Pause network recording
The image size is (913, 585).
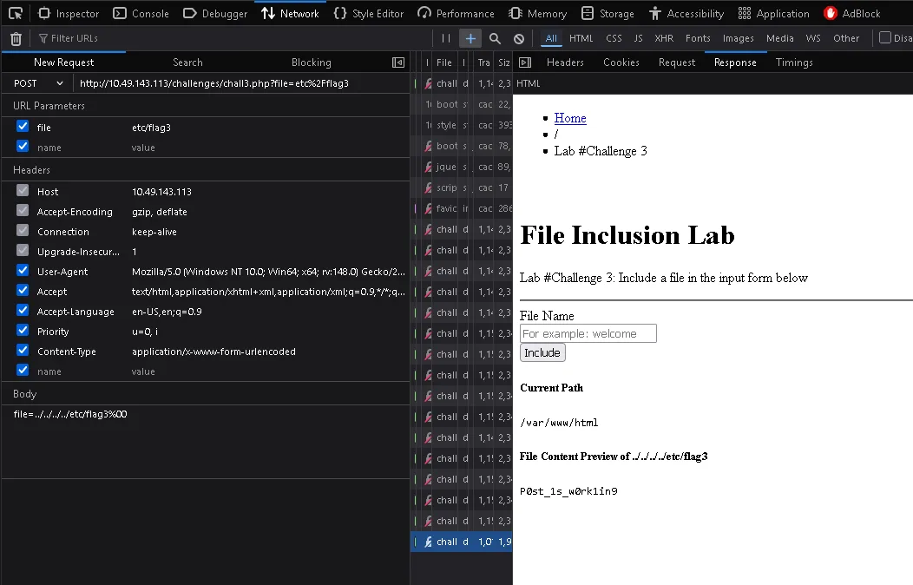(446, 38)
